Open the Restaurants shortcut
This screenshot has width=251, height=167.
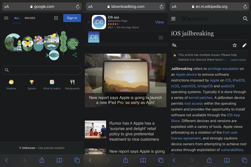click(x=72, y=85)
